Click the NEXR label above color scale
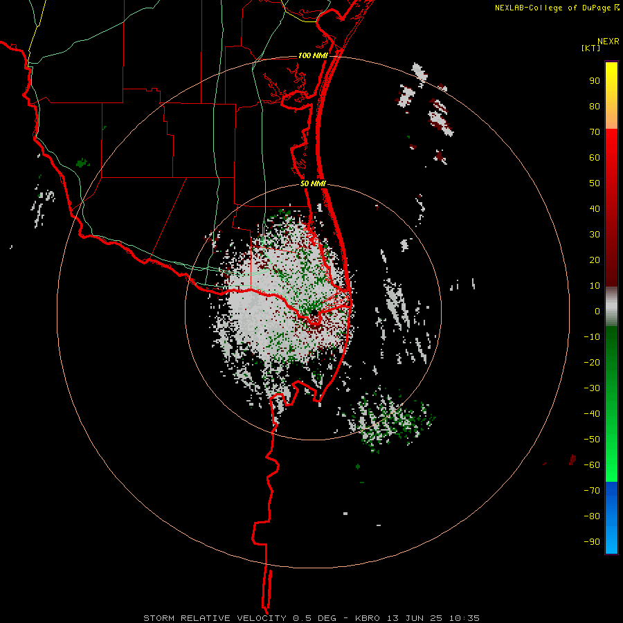Image resolution: width=623 pixels, height=623 pixels. [x=608, y=42]
